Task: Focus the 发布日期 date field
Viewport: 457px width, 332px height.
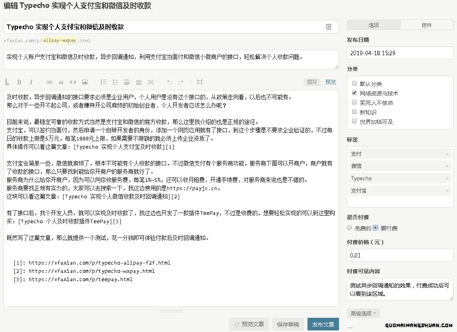Action: coord(400,53)
